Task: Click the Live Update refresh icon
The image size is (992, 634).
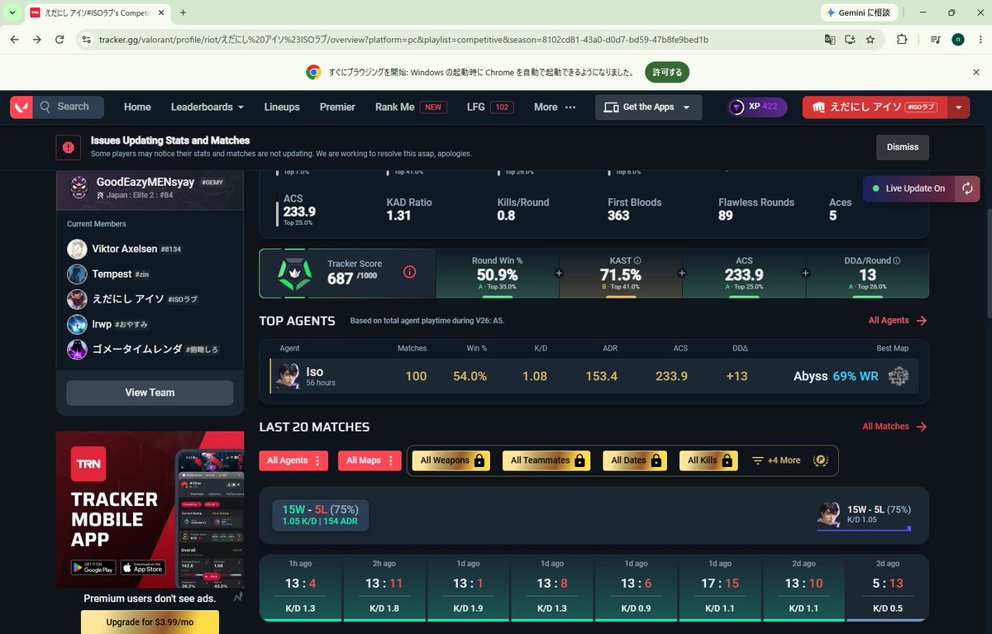Action: tap(968, 188)
